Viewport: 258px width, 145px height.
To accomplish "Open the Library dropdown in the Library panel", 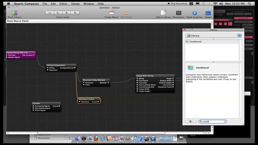I will (x=213, y=36).
